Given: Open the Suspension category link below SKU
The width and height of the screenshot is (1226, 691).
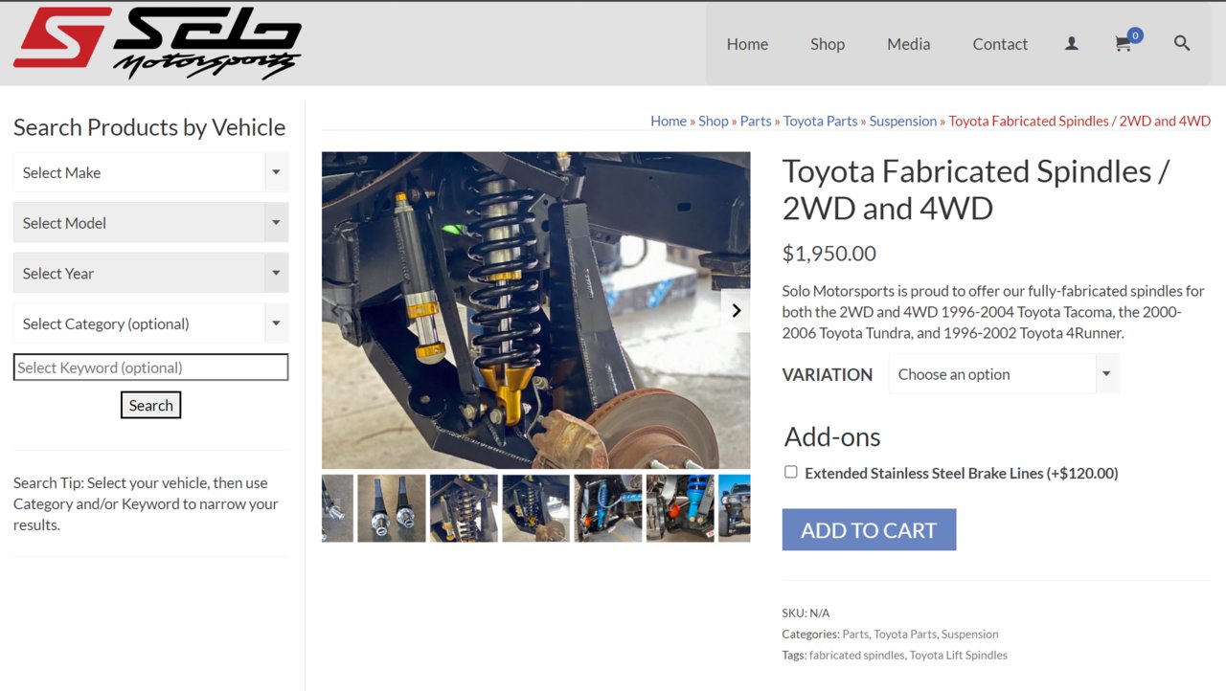Looking at the screenshot, I should [x=969, y=634].
